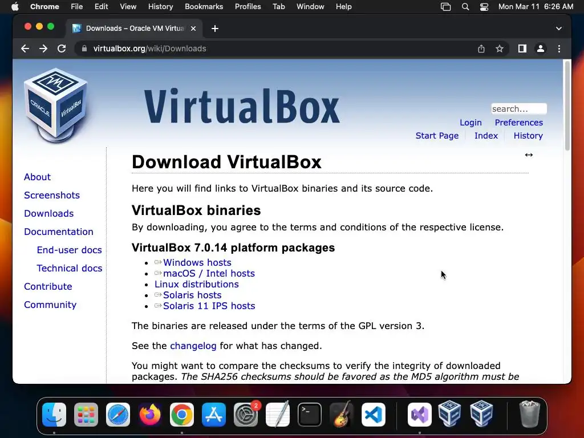Open the Linux distributions link
Image resolution: width=584 pixels, height=438 pixels.
point(197,284)
